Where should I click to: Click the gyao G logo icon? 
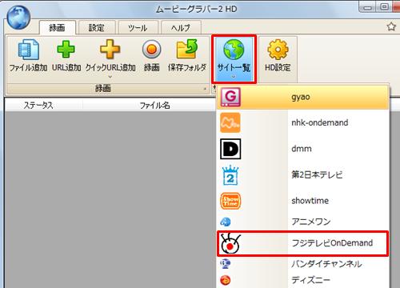click(230, 97)
